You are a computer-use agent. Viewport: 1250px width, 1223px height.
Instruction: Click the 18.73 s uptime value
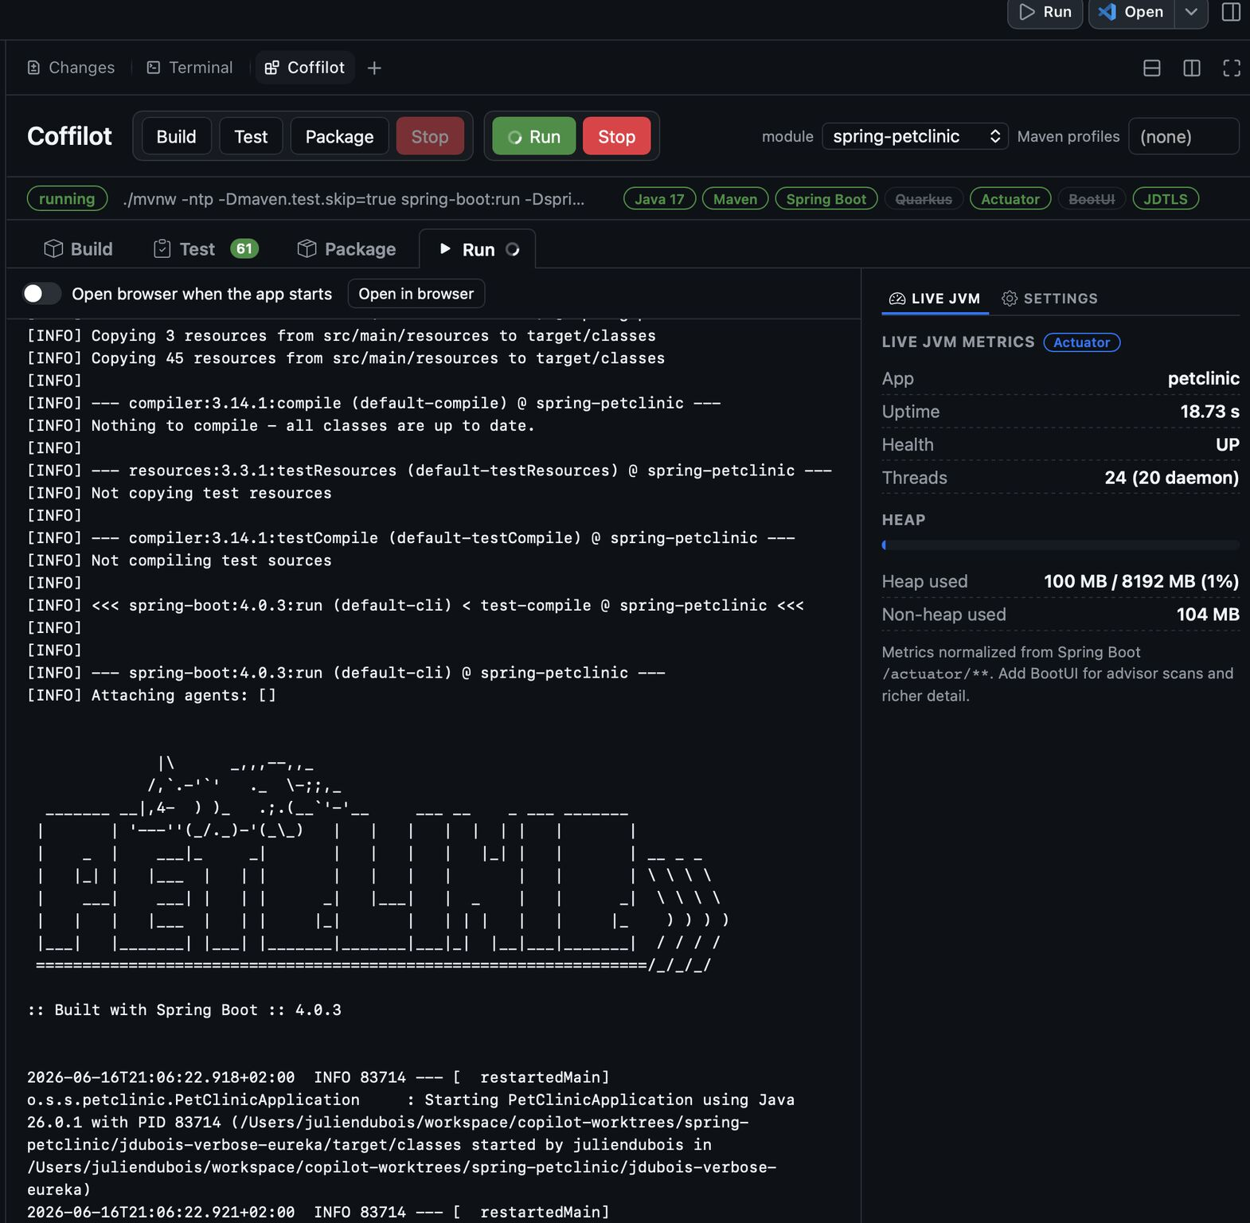(1209, 412)
